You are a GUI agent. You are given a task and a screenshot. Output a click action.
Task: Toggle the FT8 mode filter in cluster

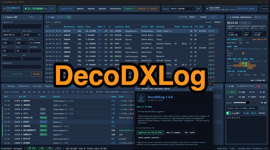[78, 92]
